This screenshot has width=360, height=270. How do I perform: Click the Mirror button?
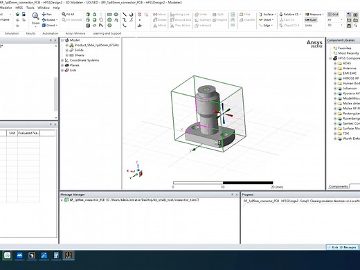coord(160,26)
